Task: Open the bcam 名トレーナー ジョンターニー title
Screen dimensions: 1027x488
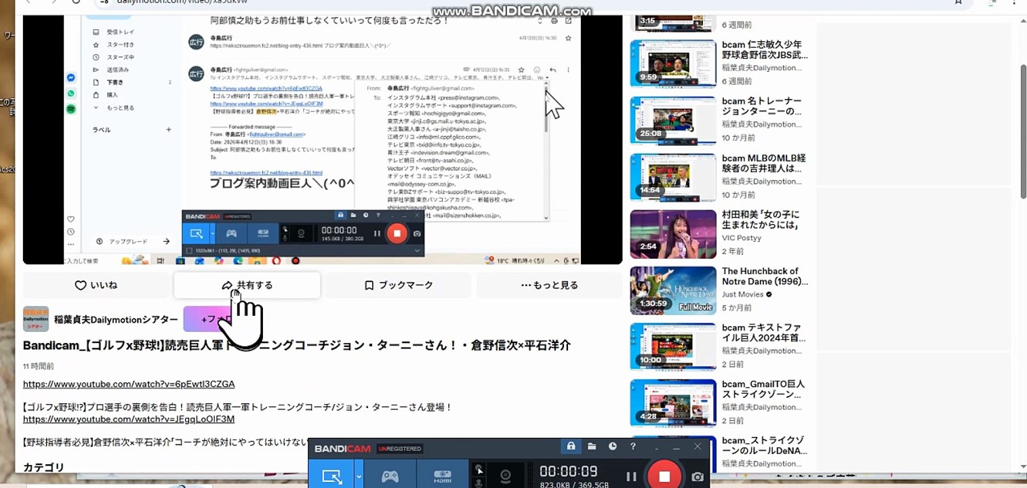Action: 762,106
